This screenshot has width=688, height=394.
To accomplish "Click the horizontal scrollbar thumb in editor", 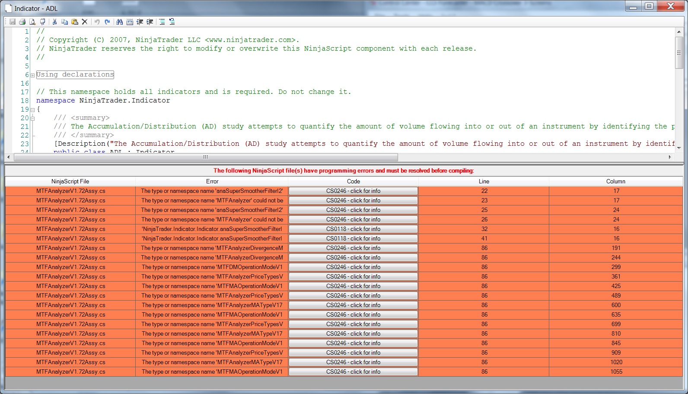I will (x=206, y=157).
